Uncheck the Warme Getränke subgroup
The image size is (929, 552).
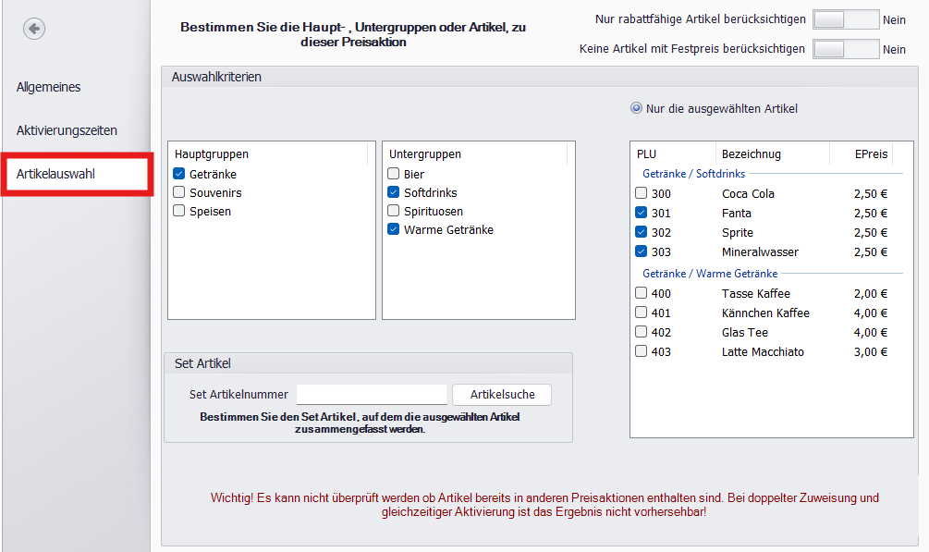point(394,229)
